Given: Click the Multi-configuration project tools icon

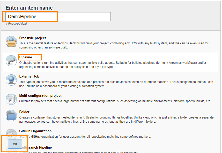Looking at the screenshot, I should (x=11, y=99).
